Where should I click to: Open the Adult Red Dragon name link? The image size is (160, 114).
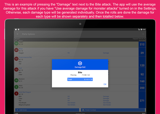[x=25, y=92]
